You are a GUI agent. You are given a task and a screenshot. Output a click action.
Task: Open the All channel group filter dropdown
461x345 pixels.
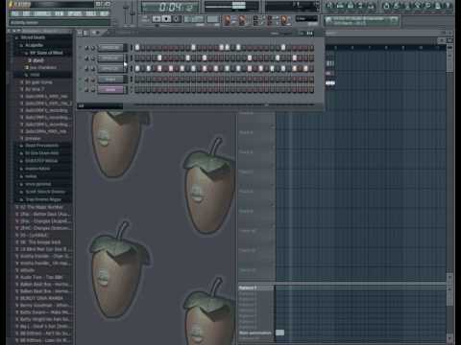(x=100, y=106)
